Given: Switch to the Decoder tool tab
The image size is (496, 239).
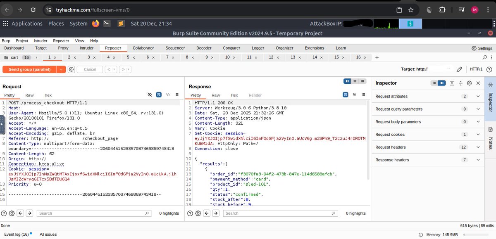Looking at the screenshot, I should (205, 48).
